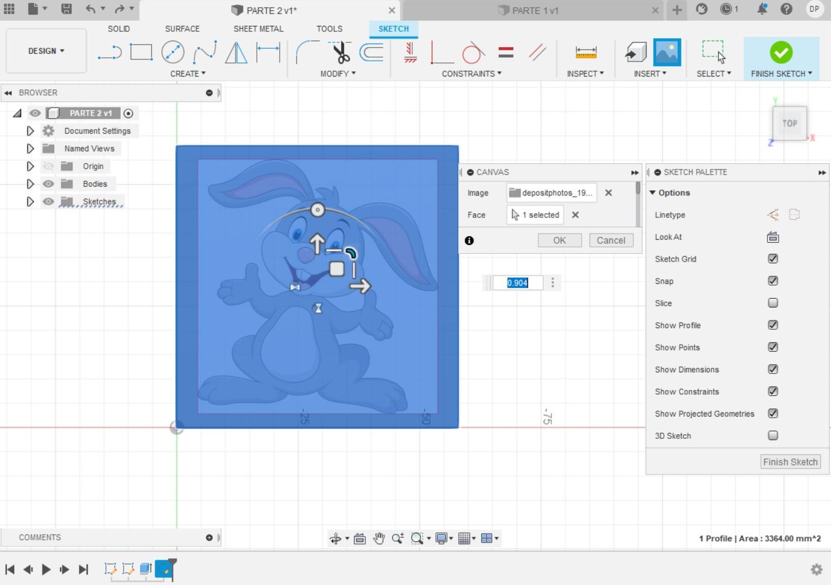Expand the Named Views node

point(30,148)
